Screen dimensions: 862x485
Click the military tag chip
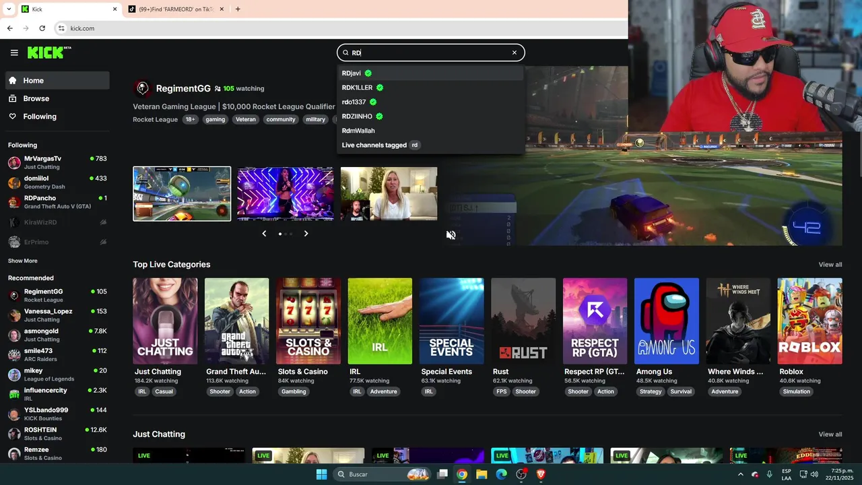pyautogui.click(x=315, y=119)
